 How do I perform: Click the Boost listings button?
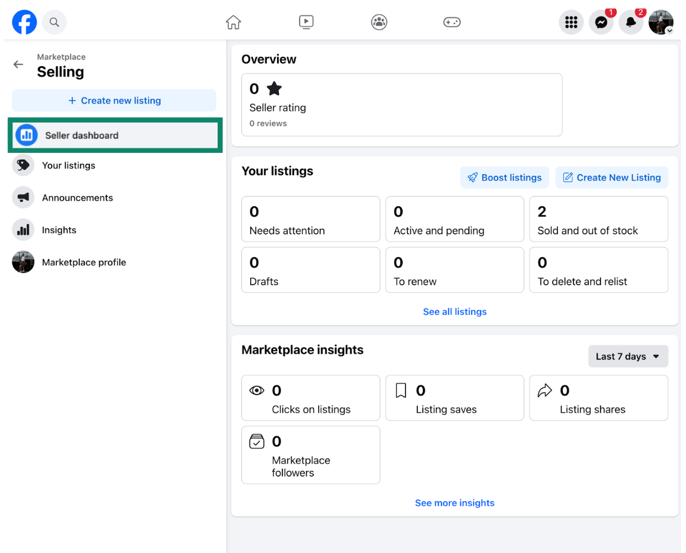504,178
